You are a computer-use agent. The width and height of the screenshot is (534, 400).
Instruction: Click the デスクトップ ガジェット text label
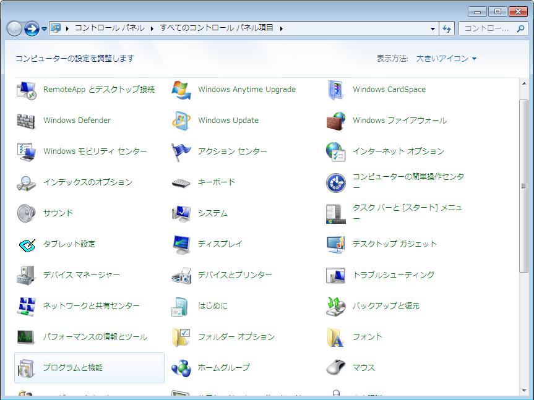[x=395, y=244]
